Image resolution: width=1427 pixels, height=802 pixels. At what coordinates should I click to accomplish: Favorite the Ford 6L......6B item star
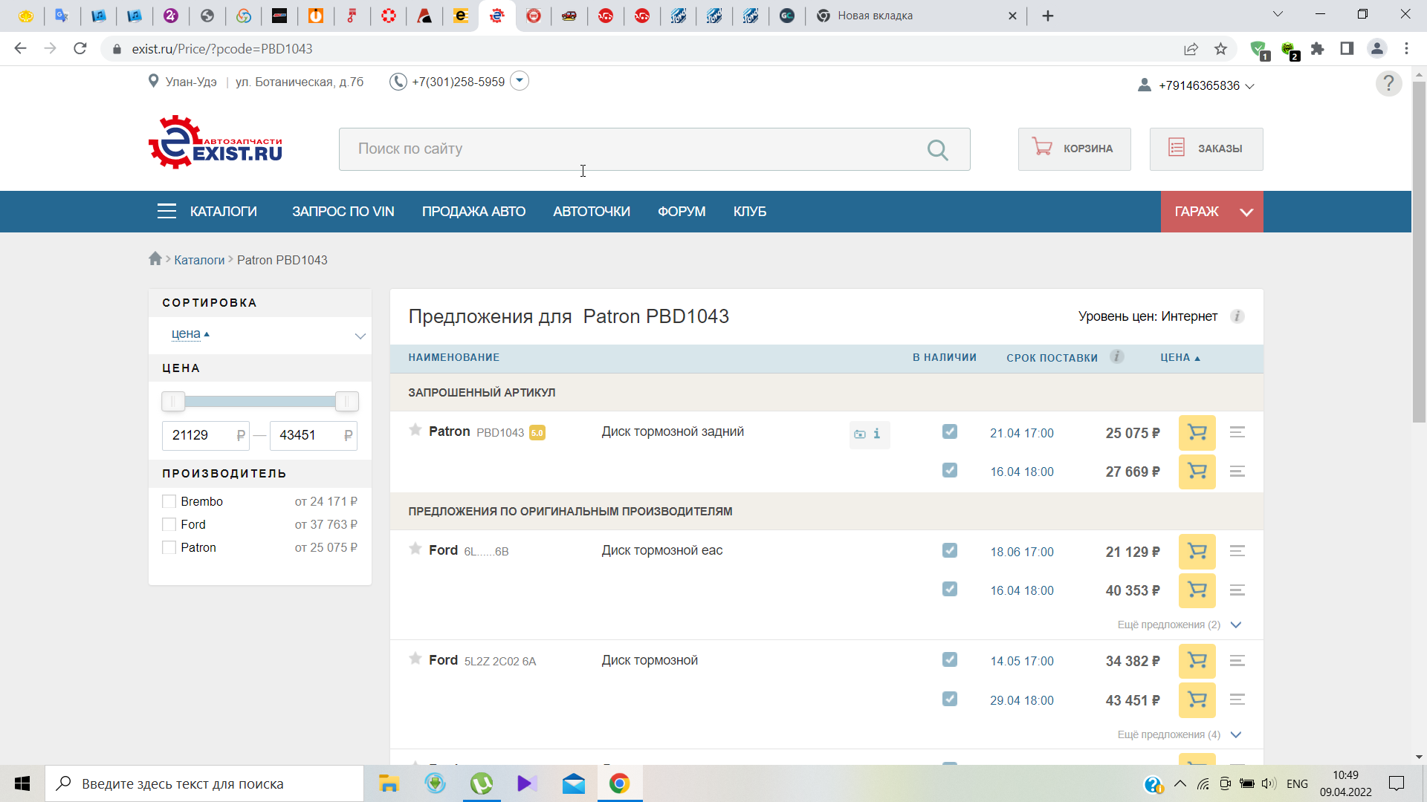point(415,549)
